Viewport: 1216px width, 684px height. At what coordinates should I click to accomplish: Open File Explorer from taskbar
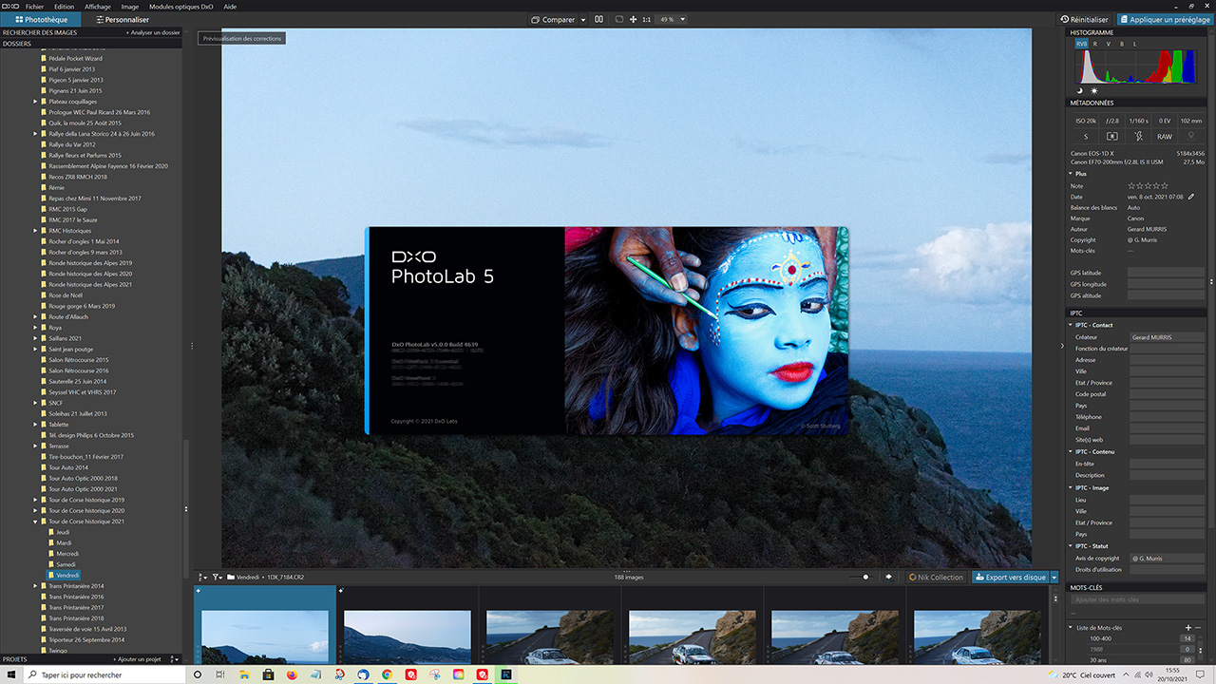point(243,674)
